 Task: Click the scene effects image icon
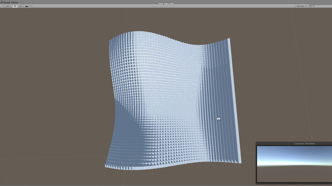26,6
